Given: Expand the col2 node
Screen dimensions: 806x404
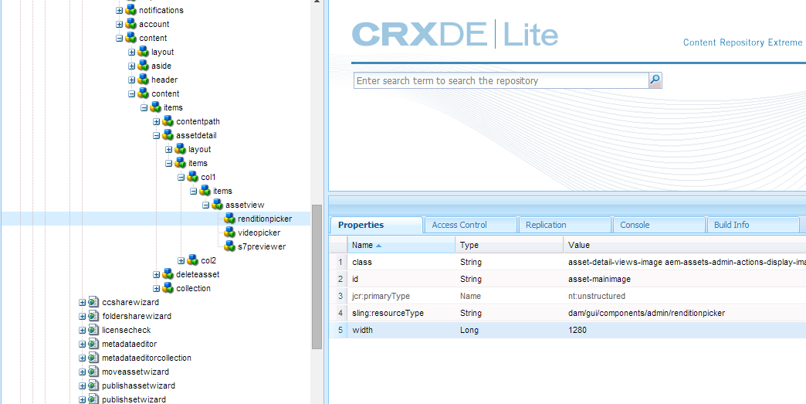Looking at the screenshot, I should coord(181,260).
